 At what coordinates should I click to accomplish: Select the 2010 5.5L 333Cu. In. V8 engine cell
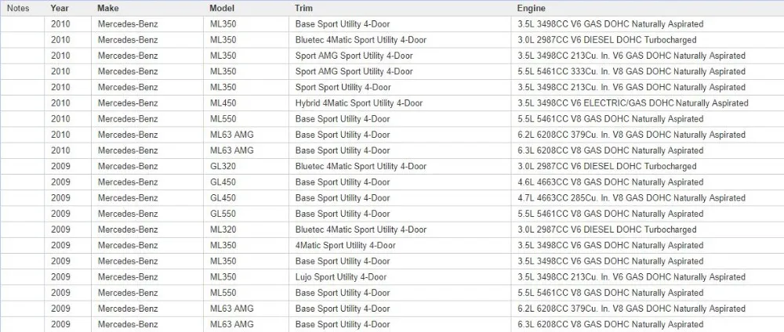648,72
